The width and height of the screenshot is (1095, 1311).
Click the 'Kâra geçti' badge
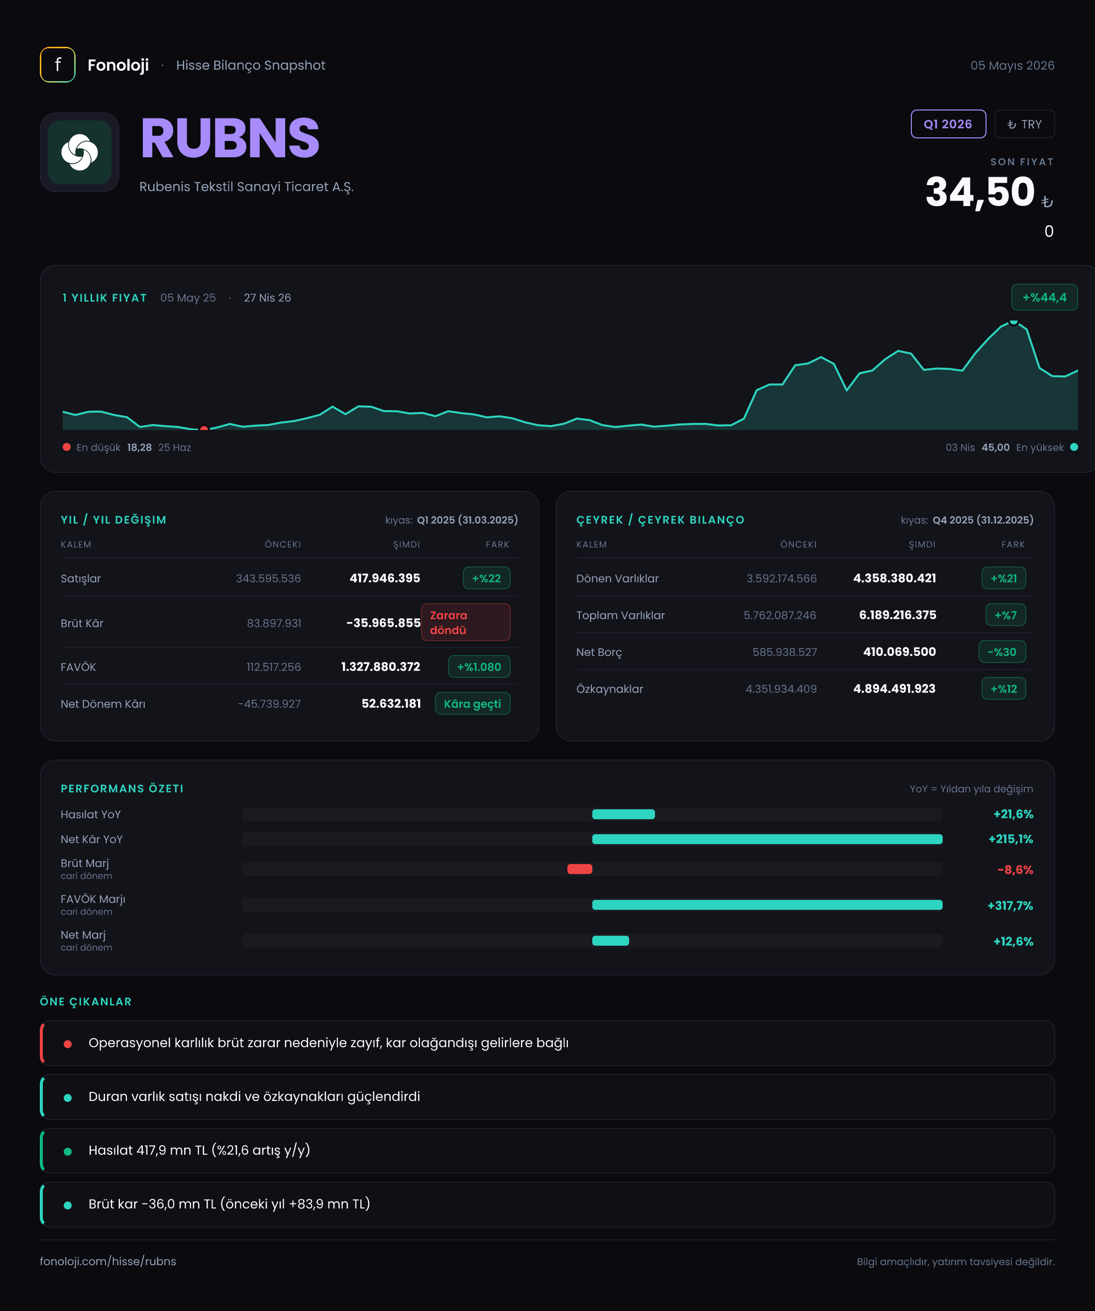point(472,704)
